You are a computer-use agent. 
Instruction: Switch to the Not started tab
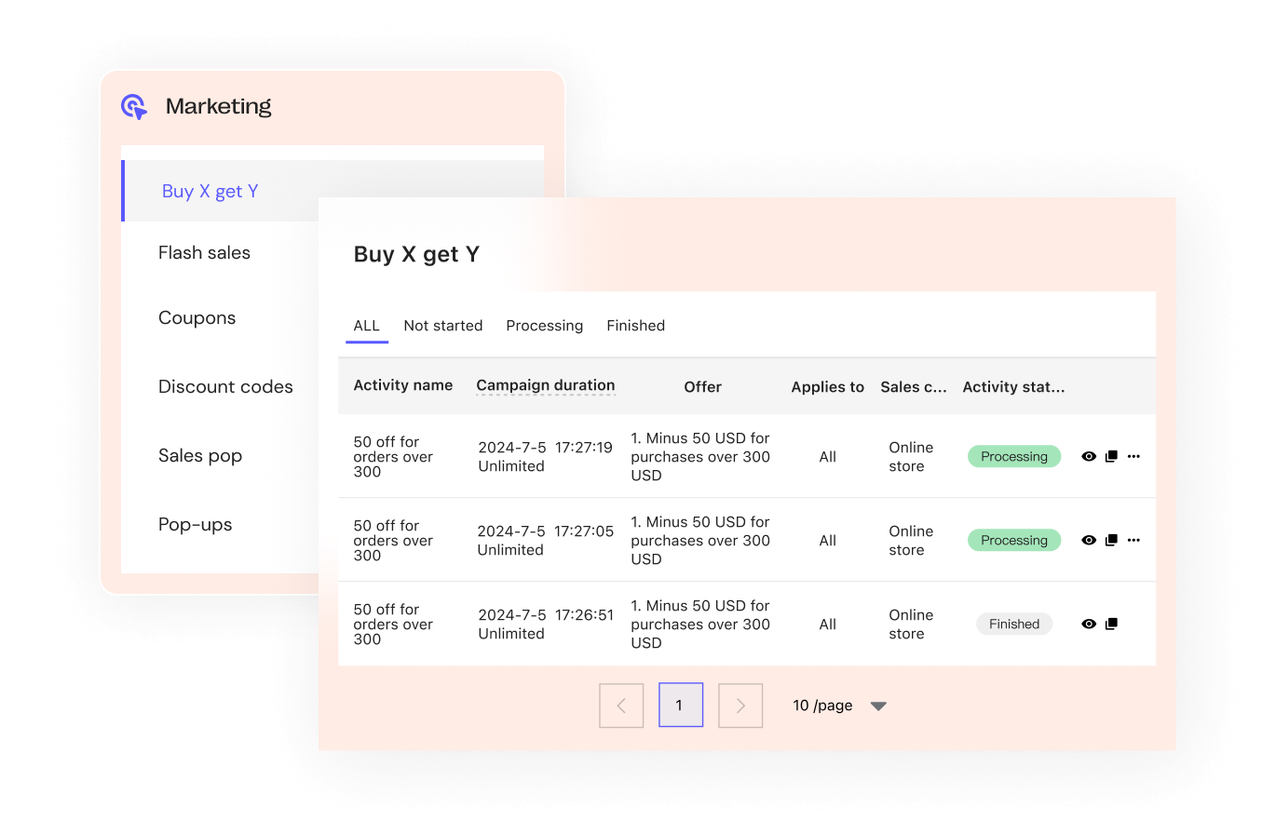[442, 326]
